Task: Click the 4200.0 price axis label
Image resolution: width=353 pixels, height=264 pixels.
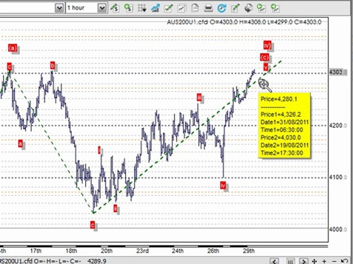Action: (x=338, y=125)
